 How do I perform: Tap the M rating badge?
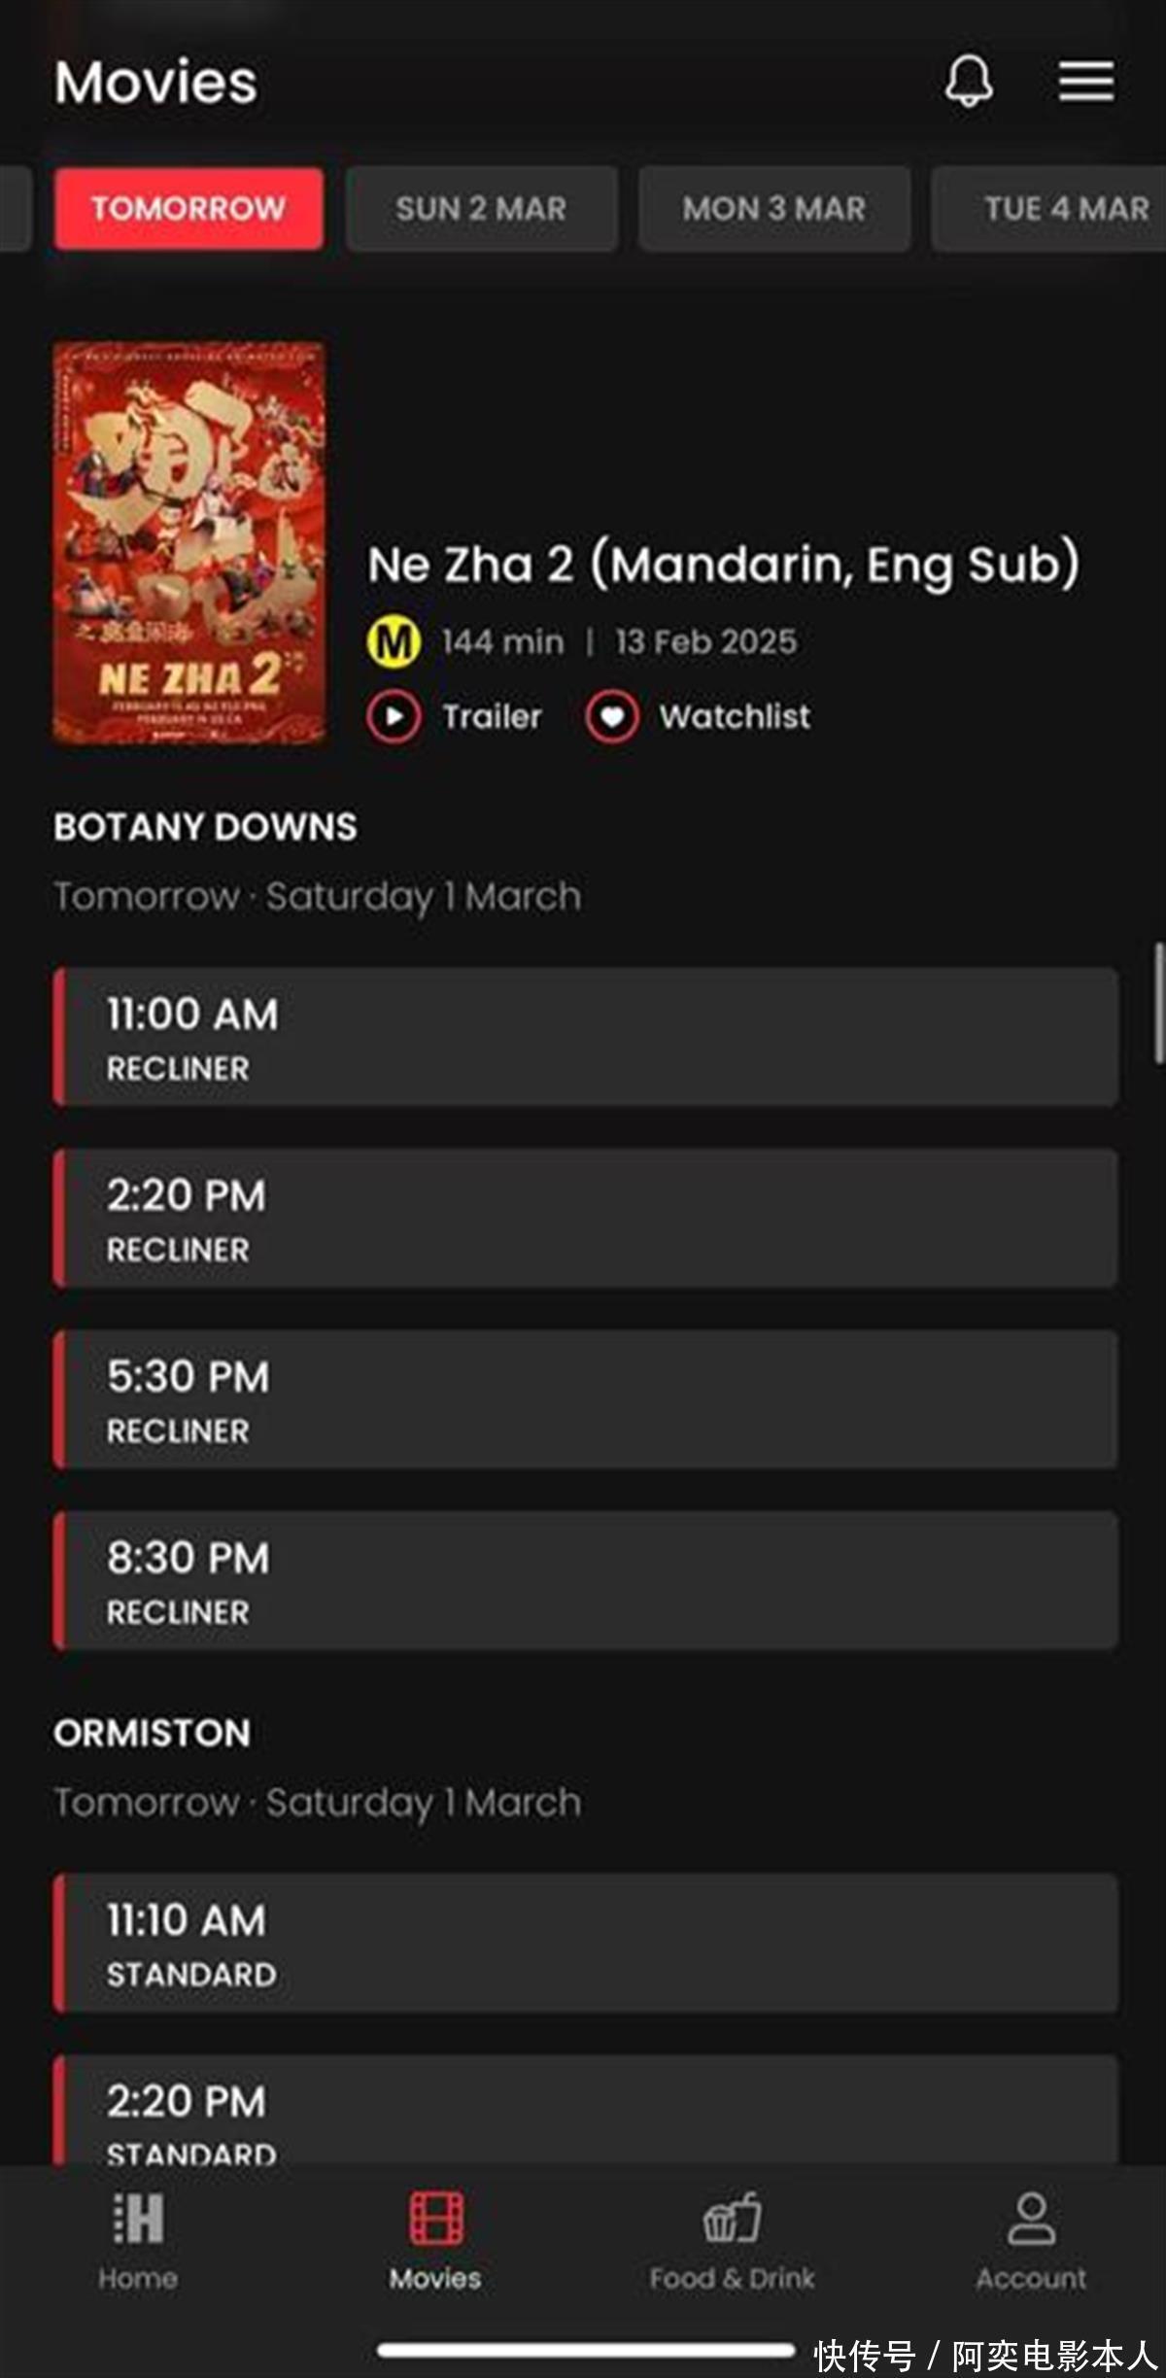tap(394, 641)
